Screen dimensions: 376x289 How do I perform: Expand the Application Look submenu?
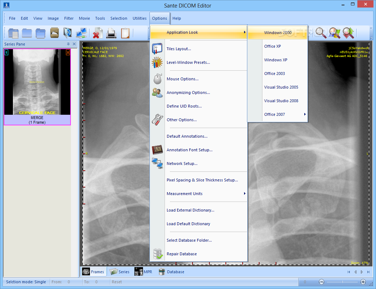tap(199, 32)
